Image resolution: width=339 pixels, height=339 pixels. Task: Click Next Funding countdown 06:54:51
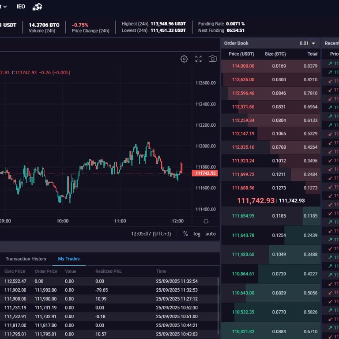(235, 30)
